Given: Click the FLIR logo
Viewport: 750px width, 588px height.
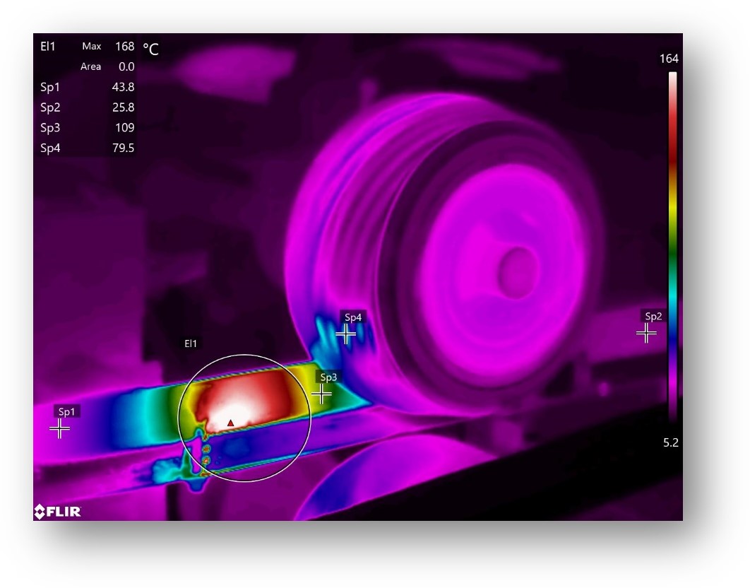Looking at the screenshot, I should (57, 512).
